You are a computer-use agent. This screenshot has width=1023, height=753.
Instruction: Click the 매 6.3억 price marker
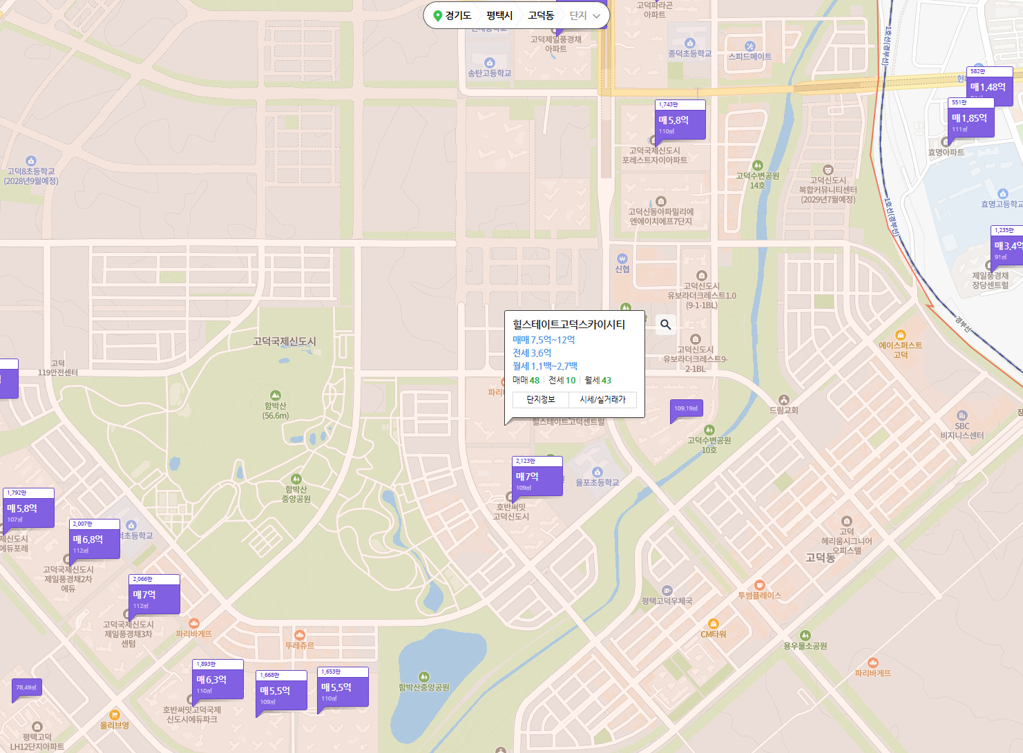tap(218, 679)
